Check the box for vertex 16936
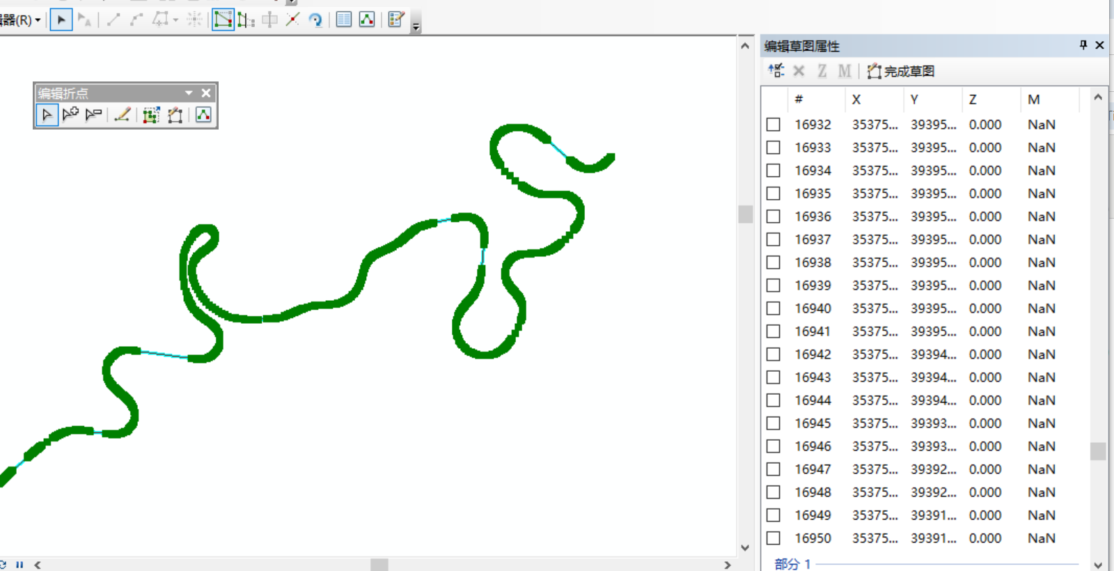 773,217
